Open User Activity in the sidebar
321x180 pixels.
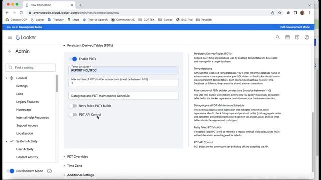[25, 149]
